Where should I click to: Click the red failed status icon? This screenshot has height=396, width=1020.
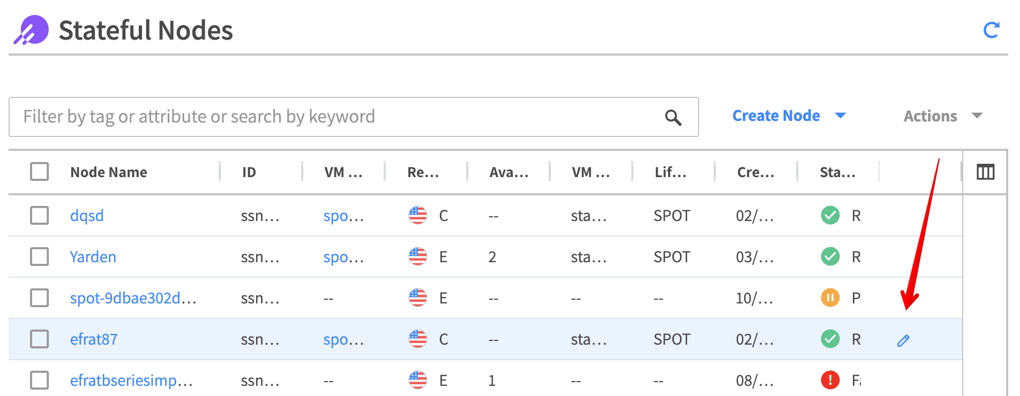click(x=830, y=380)
